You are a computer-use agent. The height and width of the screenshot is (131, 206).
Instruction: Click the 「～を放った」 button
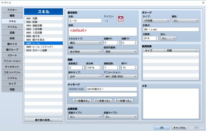103,101
